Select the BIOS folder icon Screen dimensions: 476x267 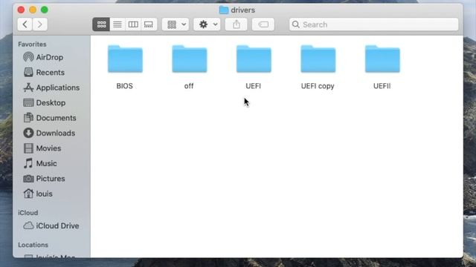pos(125,59)
